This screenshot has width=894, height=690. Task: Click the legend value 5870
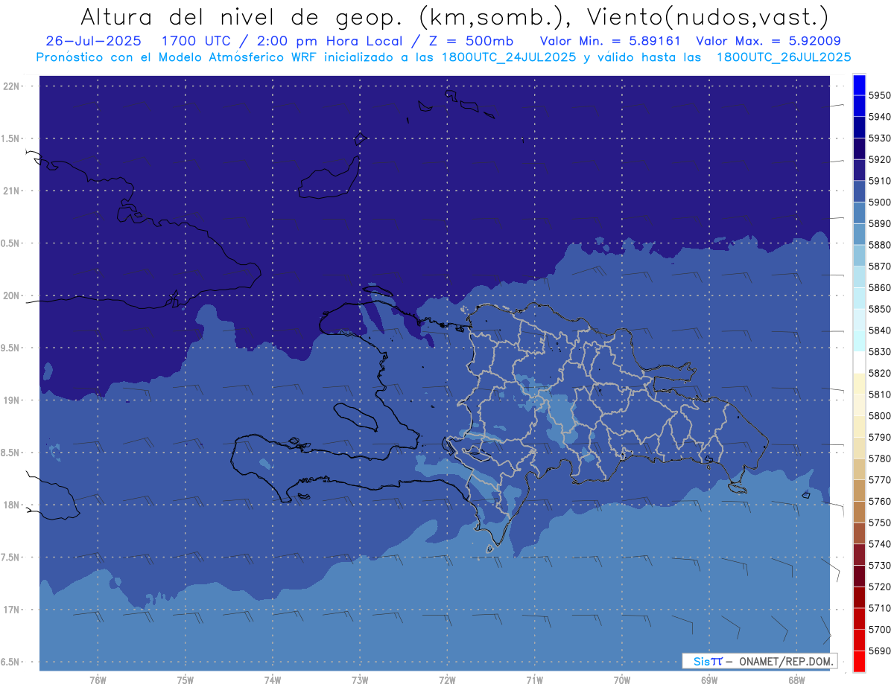(x=879, y=266)
